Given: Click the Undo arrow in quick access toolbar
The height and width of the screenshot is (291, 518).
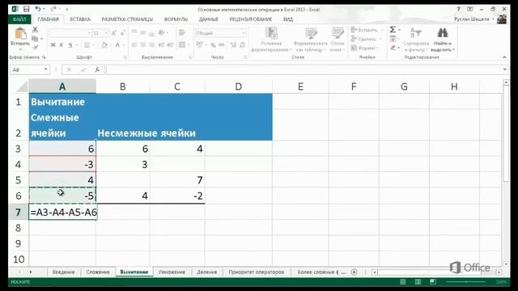Looking at the screenshot, I should point(38,9).
